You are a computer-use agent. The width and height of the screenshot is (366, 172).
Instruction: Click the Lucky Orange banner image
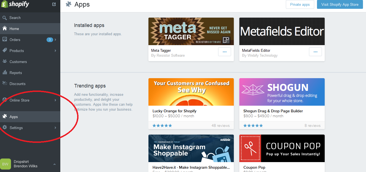pos(191,92)
